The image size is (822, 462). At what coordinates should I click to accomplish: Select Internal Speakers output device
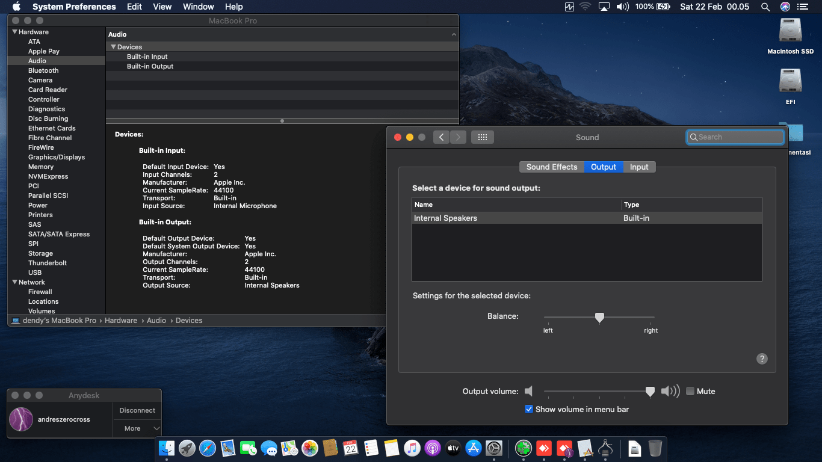(587, 218)
